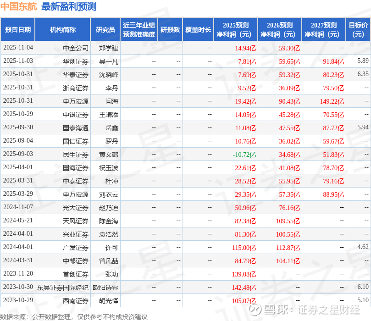Select the 东吴证券国际经纪 institution cell
This screenshot has width=371, height=321.
[63, 288]
